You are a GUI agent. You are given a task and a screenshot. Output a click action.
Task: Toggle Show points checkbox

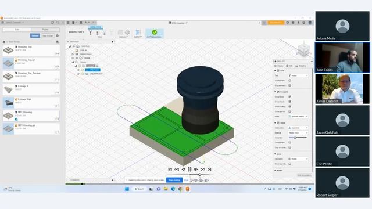pos(289,111)
